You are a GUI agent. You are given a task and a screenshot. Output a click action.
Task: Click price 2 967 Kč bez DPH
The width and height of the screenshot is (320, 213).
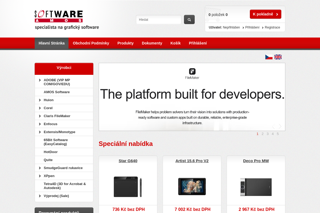[257, 210]
